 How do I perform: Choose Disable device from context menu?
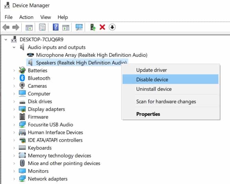[170, 79]
